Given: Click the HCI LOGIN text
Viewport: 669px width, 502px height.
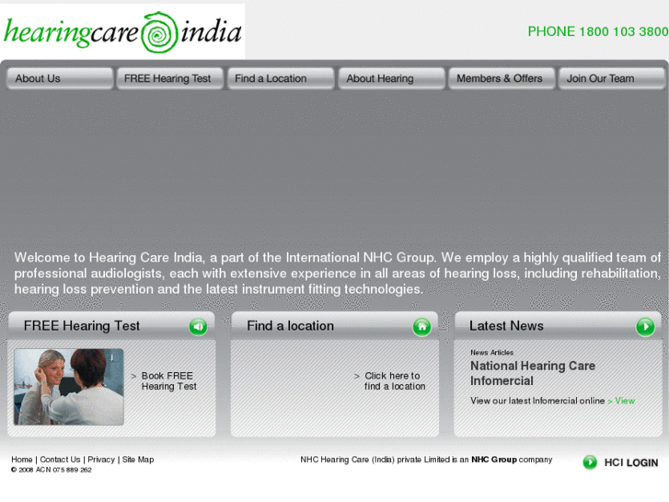Looking at the screenshot, I should 631,462.
